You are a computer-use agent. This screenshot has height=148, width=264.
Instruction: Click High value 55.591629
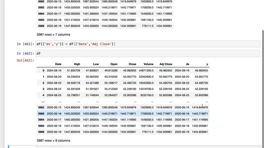(73, 89)
